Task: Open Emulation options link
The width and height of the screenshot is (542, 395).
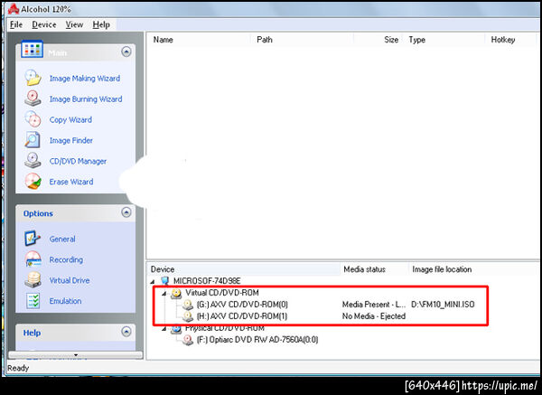Action: click(x=65, y=301)
